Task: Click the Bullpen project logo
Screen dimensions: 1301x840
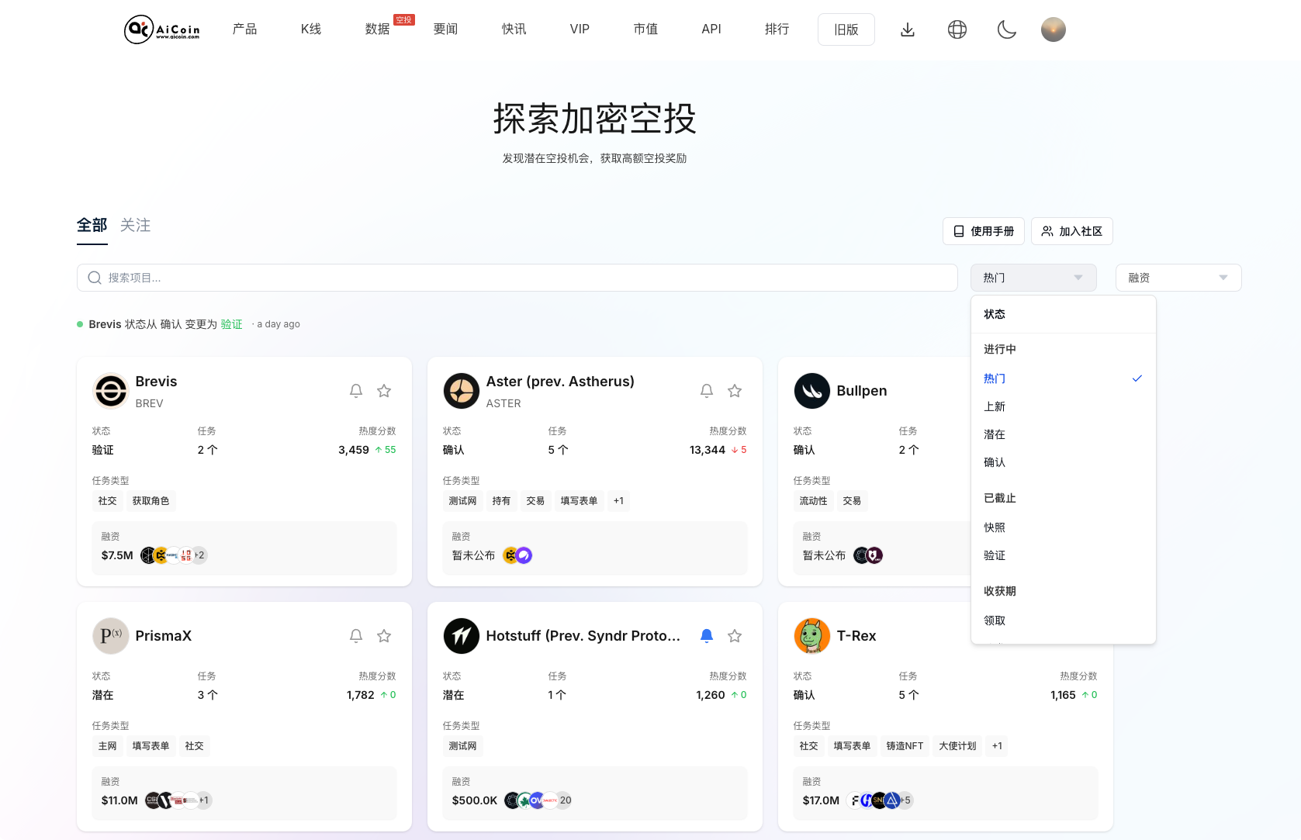Action: coord(811,391)
